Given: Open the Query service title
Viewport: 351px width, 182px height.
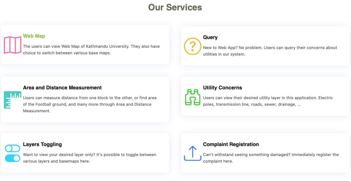Looking at the screenshot, I should click(x=210, y=37).
